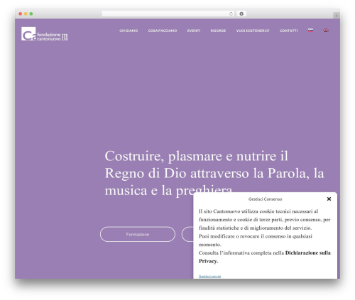Go to the Contatti page
The height and width of the screenshot is (300, 355).
(289, 30)
